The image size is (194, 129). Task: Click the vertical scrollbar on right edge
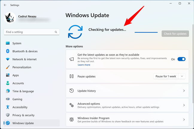[193, 64]
